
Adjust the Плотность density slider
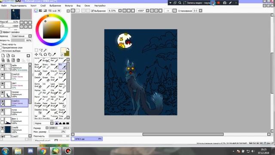(59, 136)
